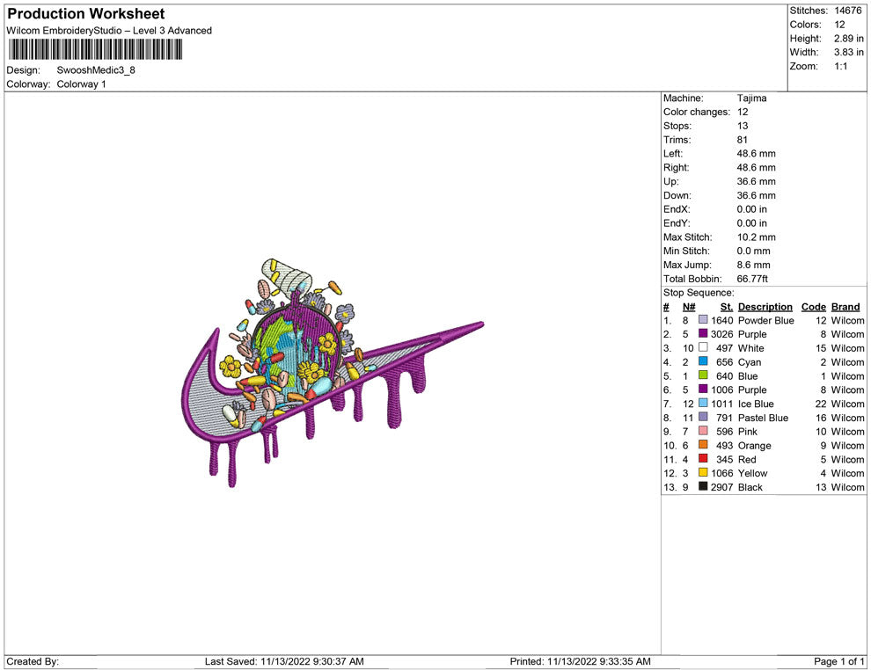The image size is (871, 670).
Task: Select code 22 in Ice Blue row
Action: tap(821, 403)
